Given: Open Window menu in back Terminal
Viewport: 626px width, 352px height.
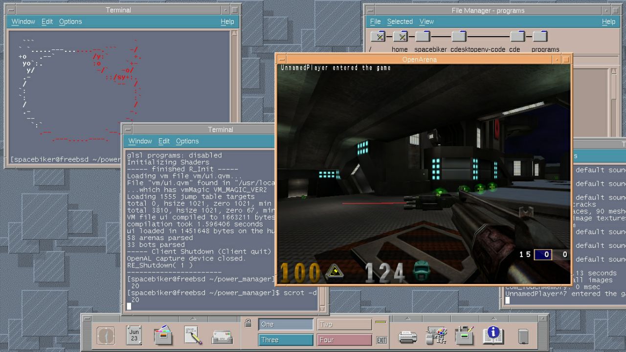Looking at the screenshot, I should (x=23, y=22).
